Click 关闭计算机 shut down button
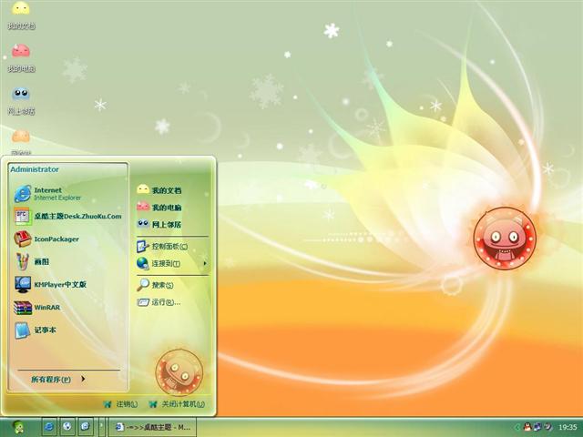The width and height of the screenshot is (583, 437). [x=177, y=404]
